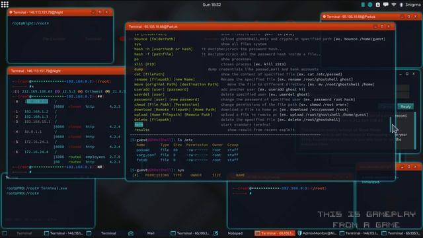Click 'chmod [File Path] [Permission]' entry

click(x=167, y=104)
